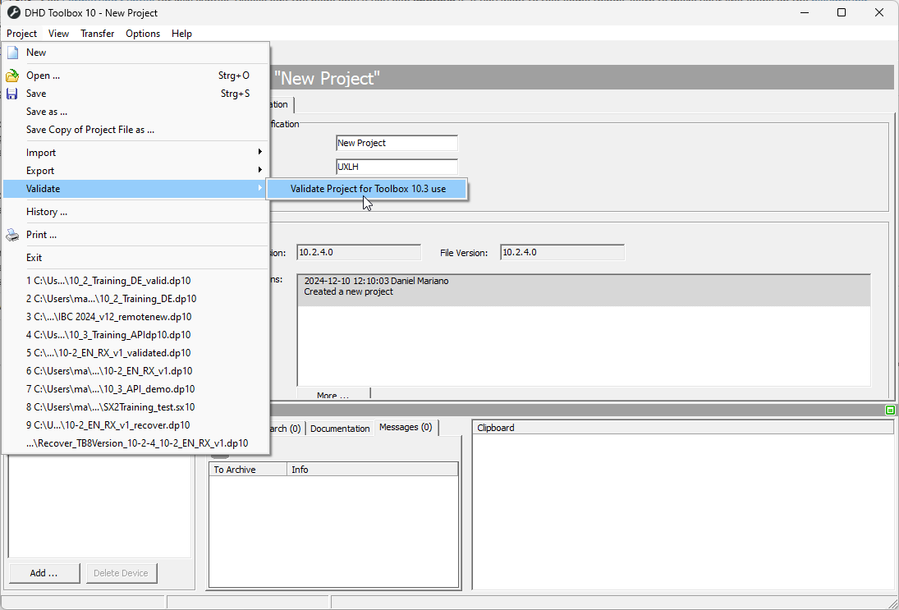The width and height of the screenshot is (899, 610).
Task: Choose Exit in the Project menu
Action: pos(135,258)
